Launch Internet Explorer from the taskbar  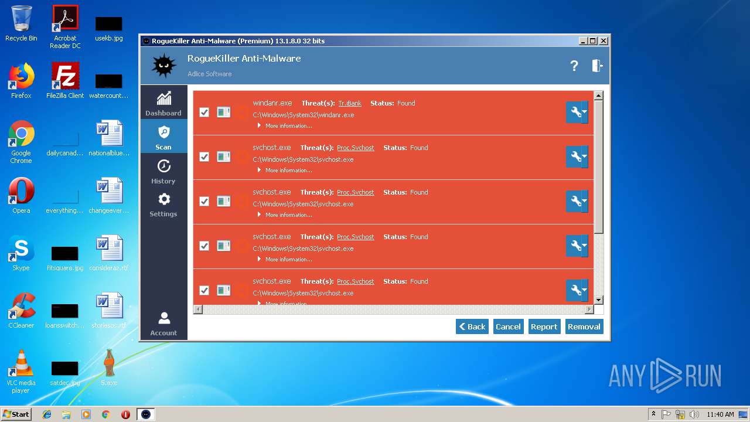coord(47,414)
